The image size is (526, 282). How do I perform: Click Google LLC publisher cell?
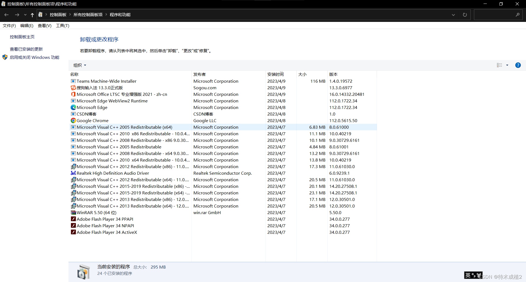[x=205, y=120]
